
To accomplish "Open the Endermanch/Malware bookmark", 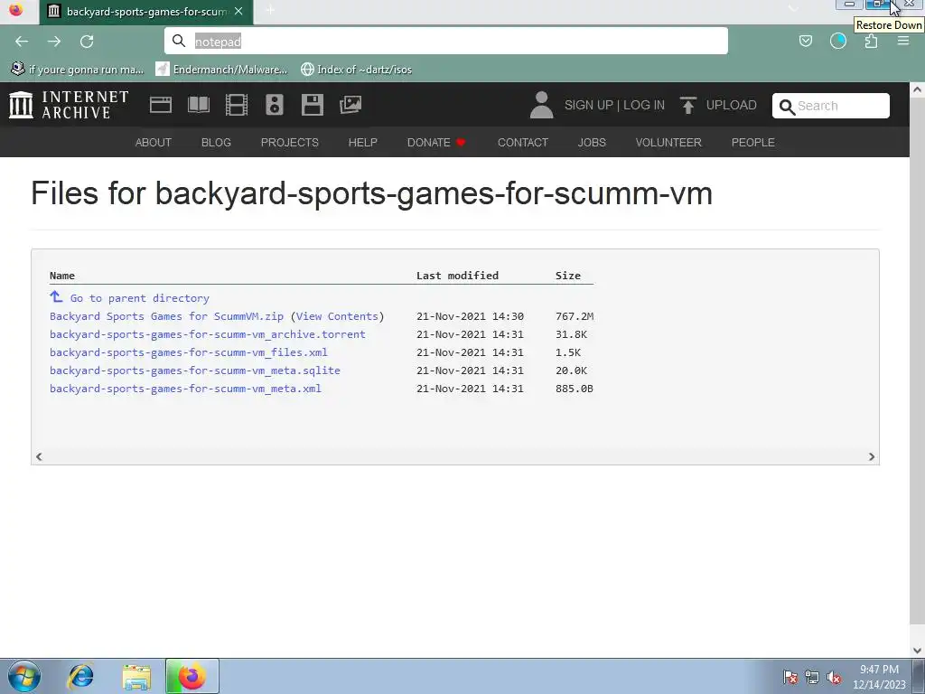I will click(222, 70).
